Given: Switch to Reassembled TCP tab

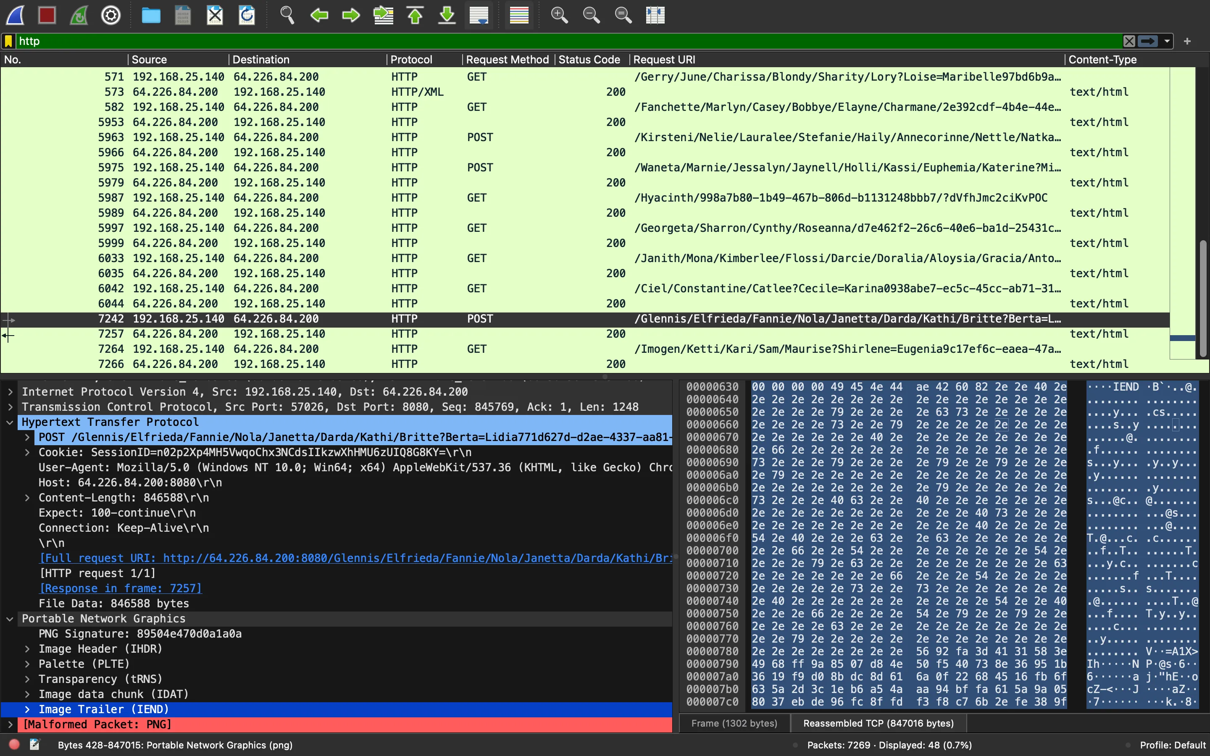Looking at the screenshot, I should coord(879,723).
